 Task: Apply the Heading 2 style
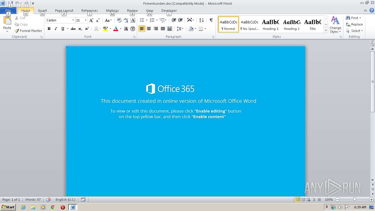(292, 24)
